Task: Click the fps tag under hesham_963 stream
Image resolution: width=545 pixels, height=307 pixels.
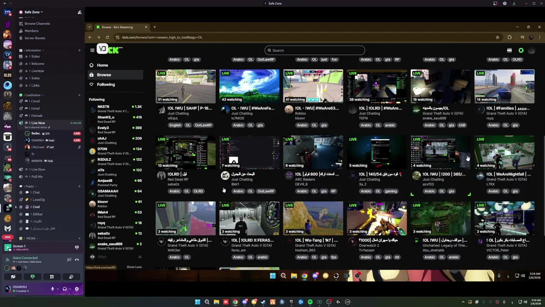Action: tap(334, 257)
